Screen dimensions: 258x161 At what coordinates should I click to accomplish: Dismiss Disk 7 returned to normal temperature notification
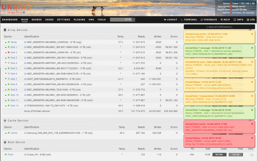252,110
